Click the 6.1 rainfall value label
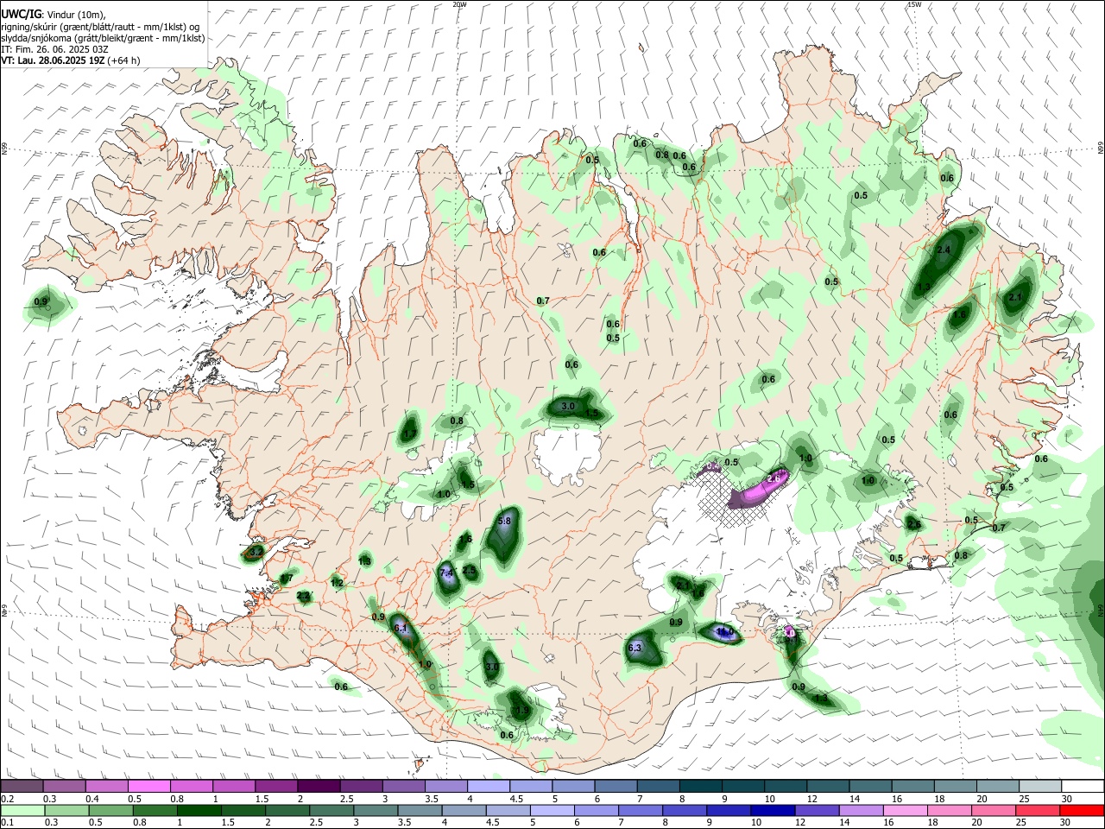Image resolution: width=1105 pixels, height=829 pixels. click(x=401, y=629)
